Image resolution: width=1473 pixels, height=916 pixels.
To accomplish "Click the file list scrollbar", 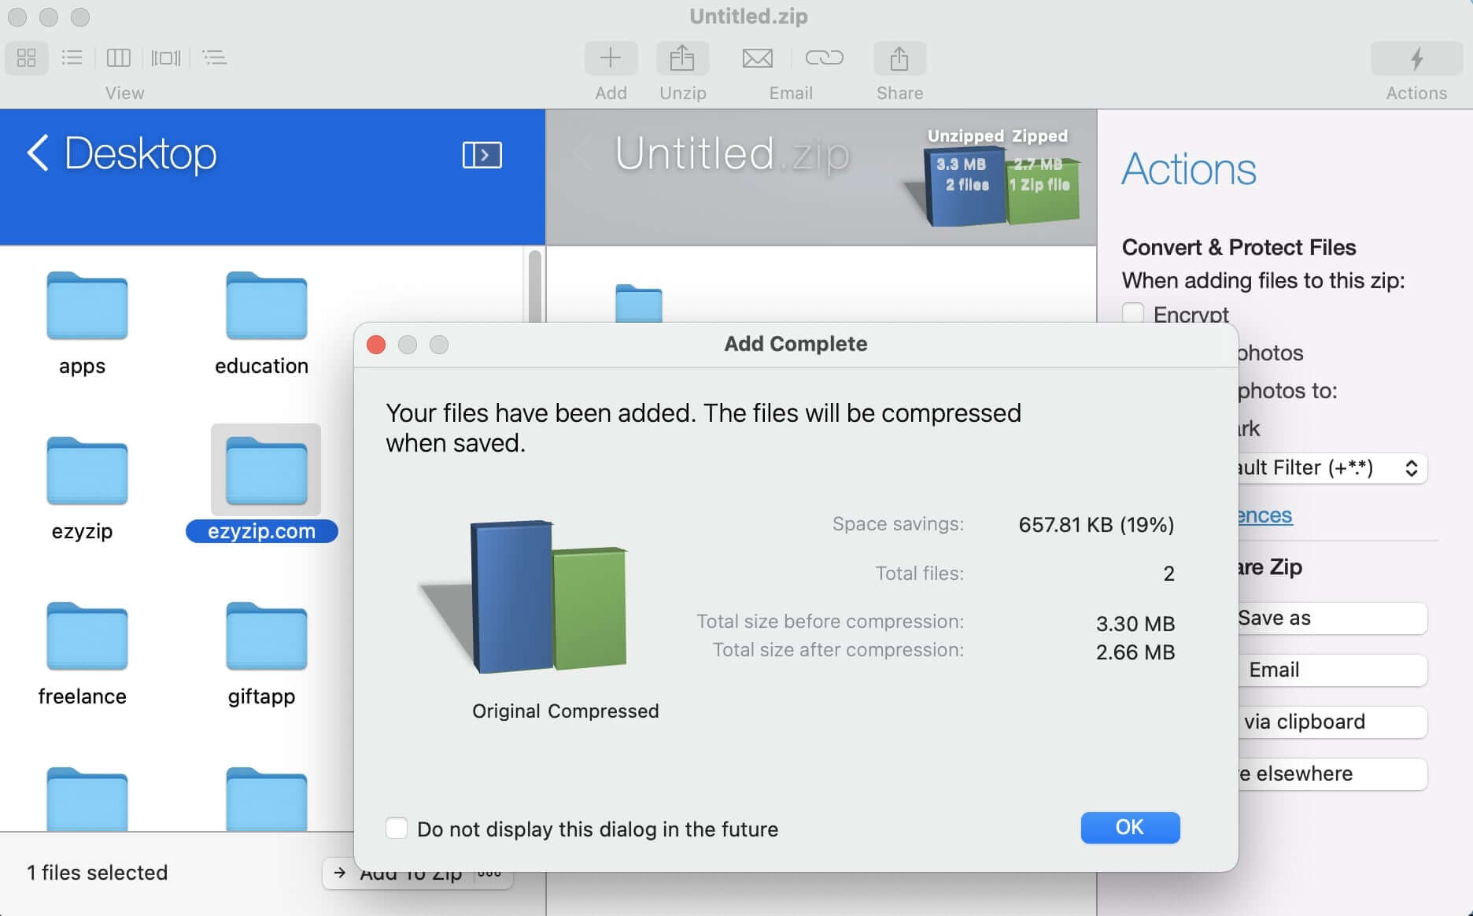I will point(535,285).
